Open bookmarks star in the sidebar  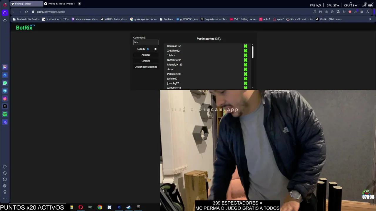pyautogui.click(x=5, y=21)
